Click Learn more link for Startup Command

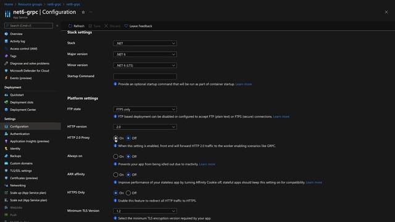tap(244, 84)
